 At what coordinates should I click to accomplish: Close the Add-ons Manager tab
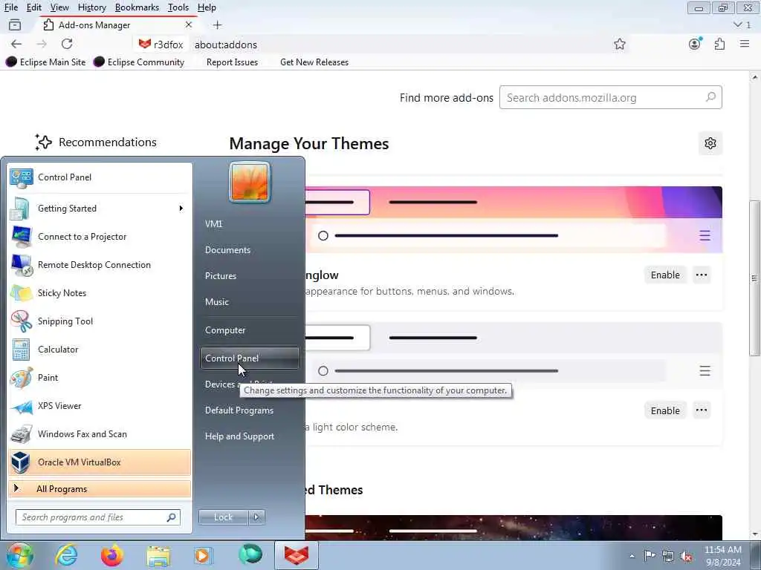click(189, 24)
